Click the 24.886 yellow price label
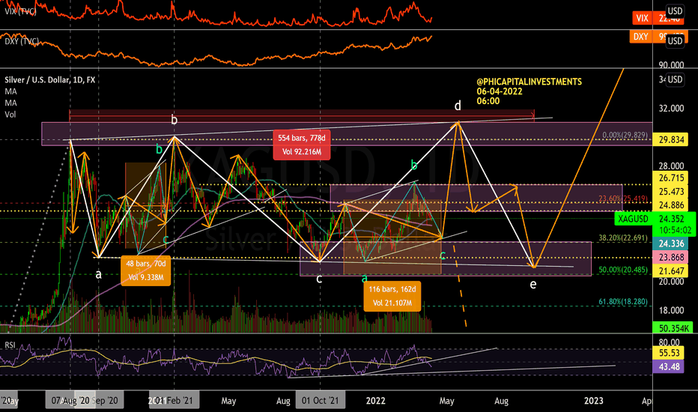Viewport: 698px width, 412px height. point(670,205)
